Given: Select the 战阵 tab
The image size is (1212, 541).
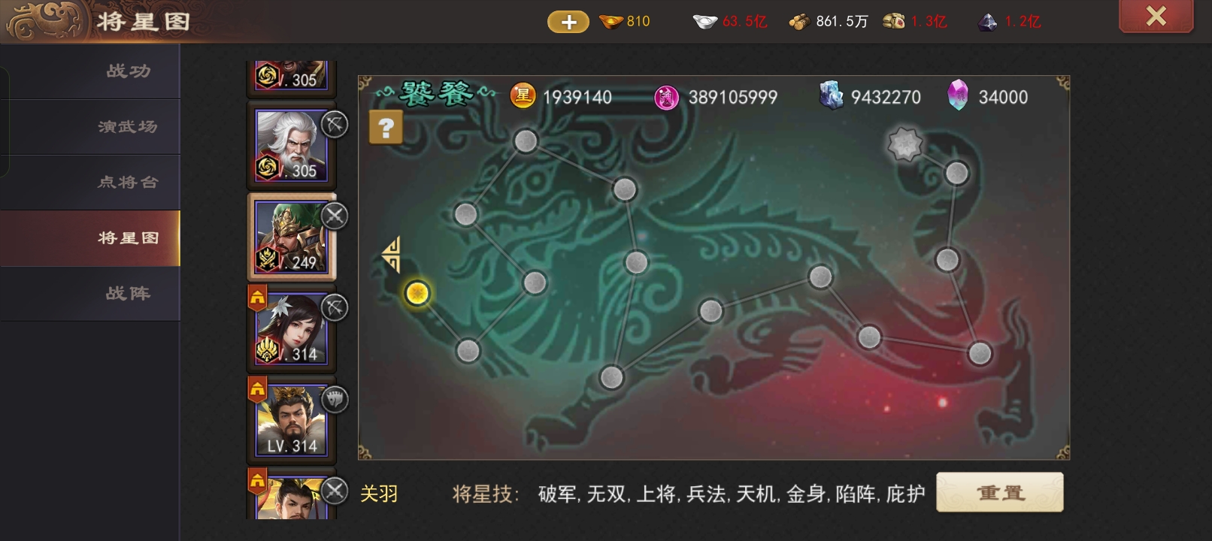Looking at the screenshot, I should pos(128,294).
